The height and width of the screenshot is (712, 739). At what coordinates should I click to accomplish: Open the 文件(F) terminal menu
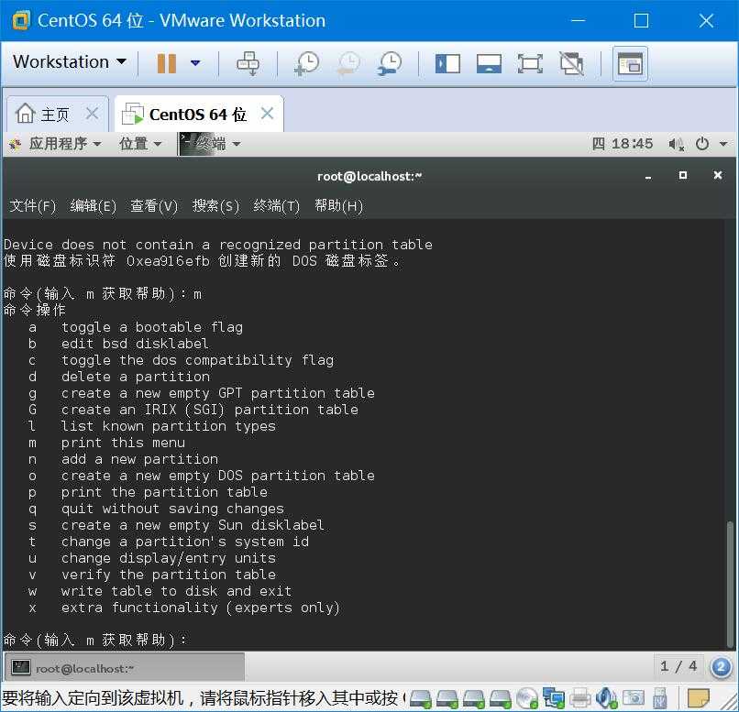coord(32,206)
